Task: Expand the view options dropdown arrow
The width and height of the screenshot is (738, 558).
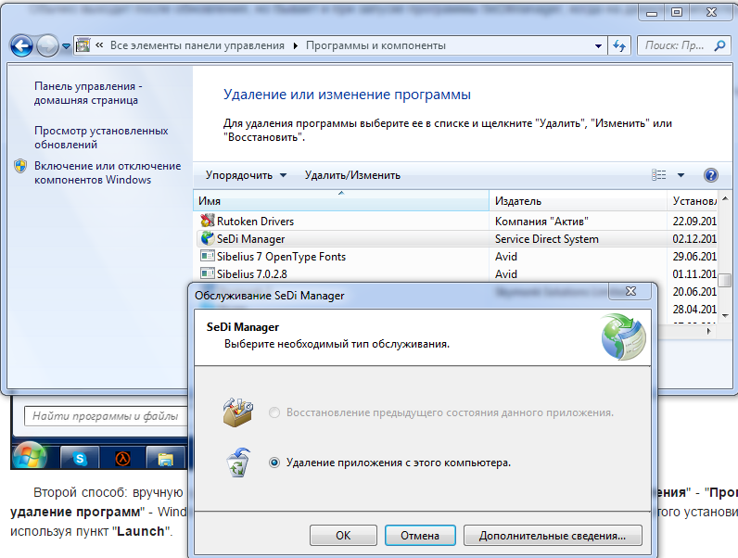Action: [681, 175]
